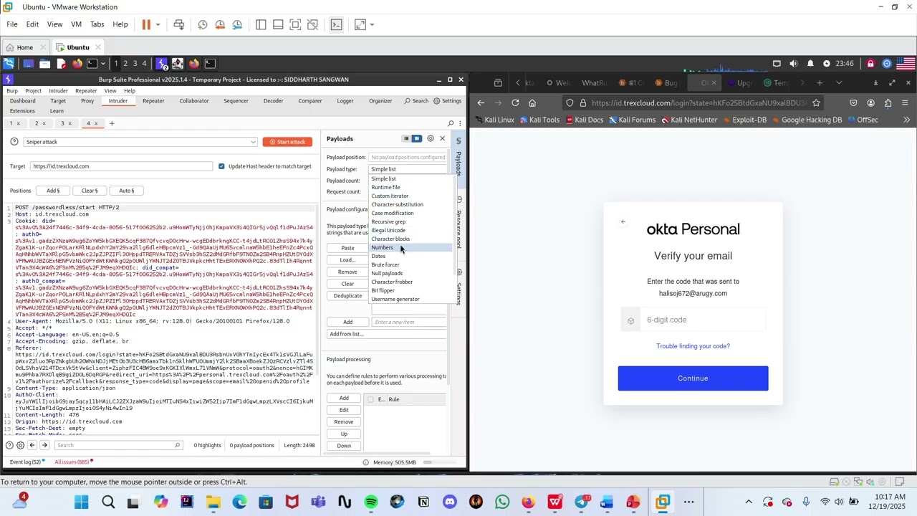Click Add § payload position button

53,191
